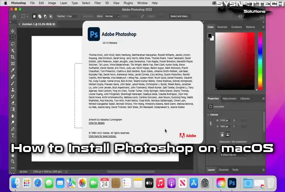The height and width of the screenshot is (192, 285).
Task: Select the Move tool
Action: click(13, 31)
